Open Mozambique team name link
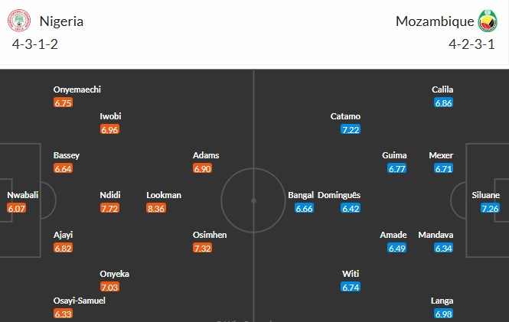 coord(434,21)
